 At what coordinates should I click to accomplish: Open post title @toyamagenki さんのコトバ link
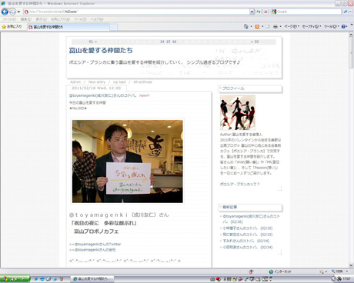pyautogui.click(x=102, y=95)
